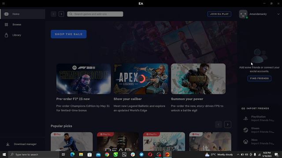Click the search magnifier icon
The height and width of the screenshot is (158, 282).
tap(70, 14)
